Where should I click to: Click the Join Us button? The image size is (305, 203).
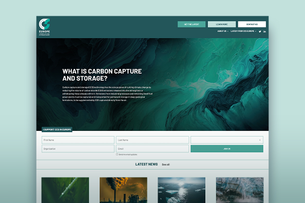coord(227,149)
